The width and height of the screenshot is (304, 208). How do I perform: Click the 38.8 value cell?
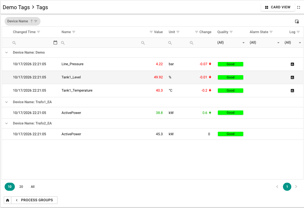point(159,113)
